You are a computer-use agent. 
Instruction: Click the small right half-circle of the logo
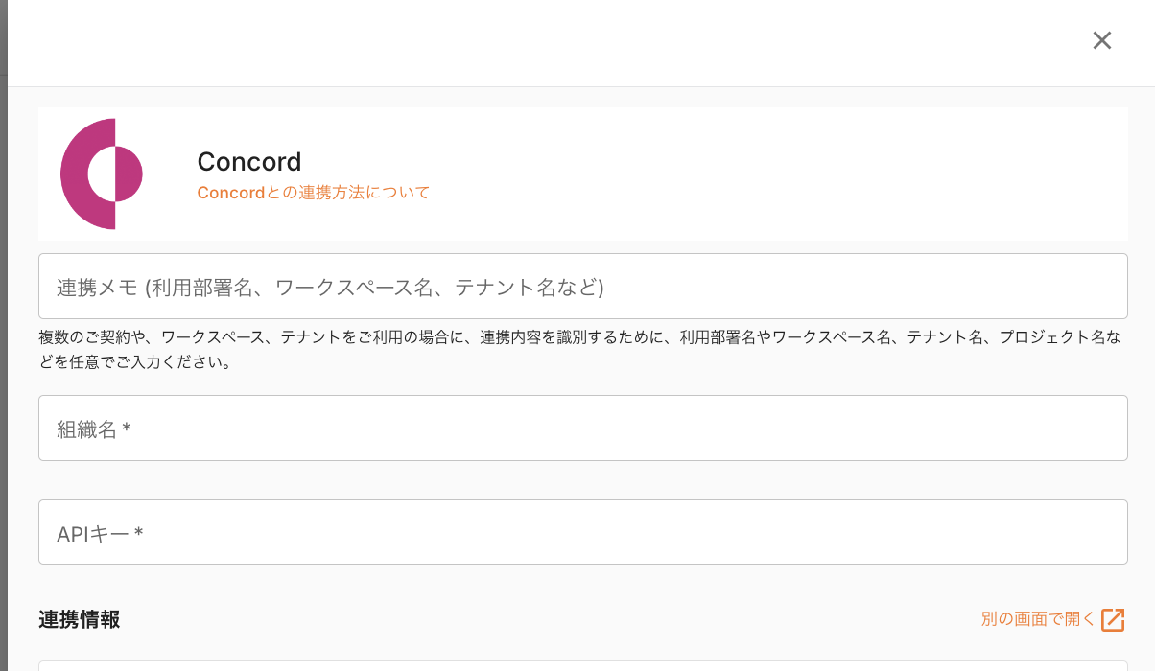pyautogui.click(x=129, y=174)
